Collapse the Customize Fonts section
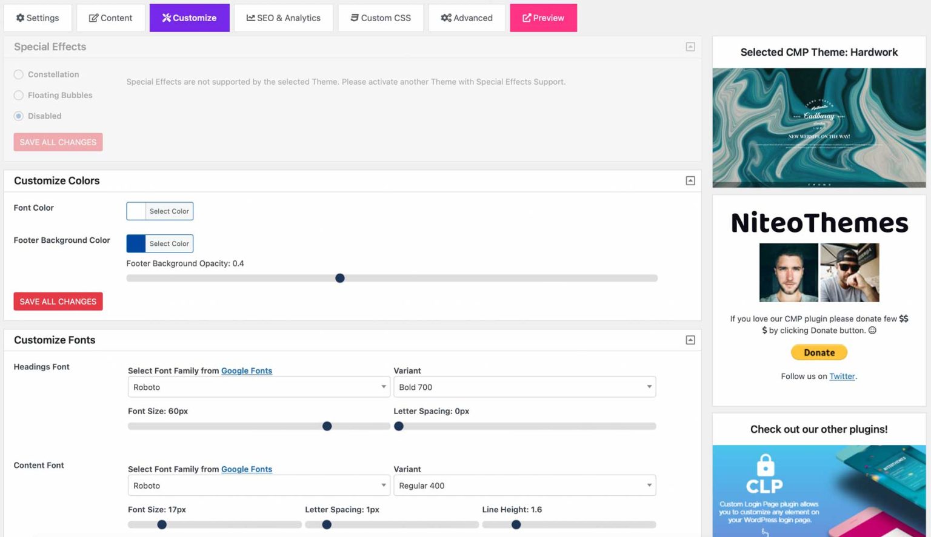The width and height of the screenshot is (931, 537). click(690, 340)
